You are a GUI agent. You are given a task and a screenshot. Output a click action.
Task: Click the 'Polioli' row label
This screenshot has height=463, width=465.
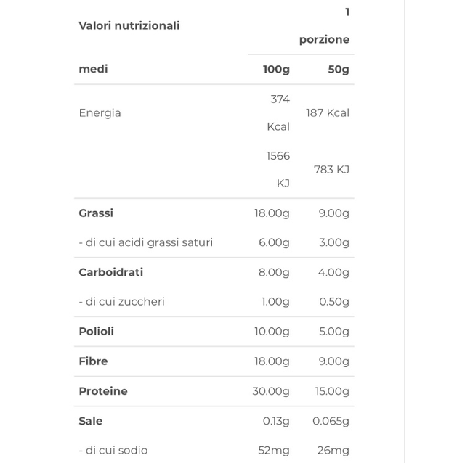[96, 332]
